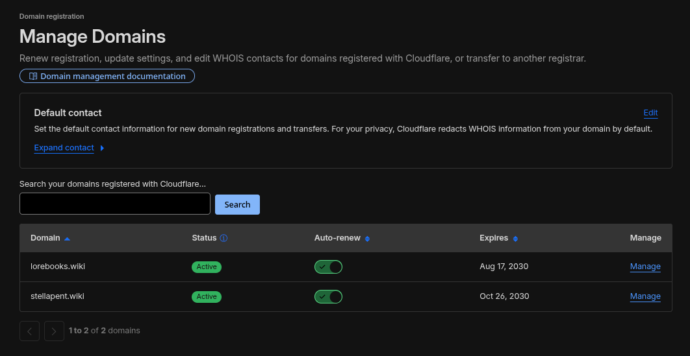Sort table by Auto-renew column header
Image resolution: width=690 pixels, height=356 pixels.
coord(337,238)
